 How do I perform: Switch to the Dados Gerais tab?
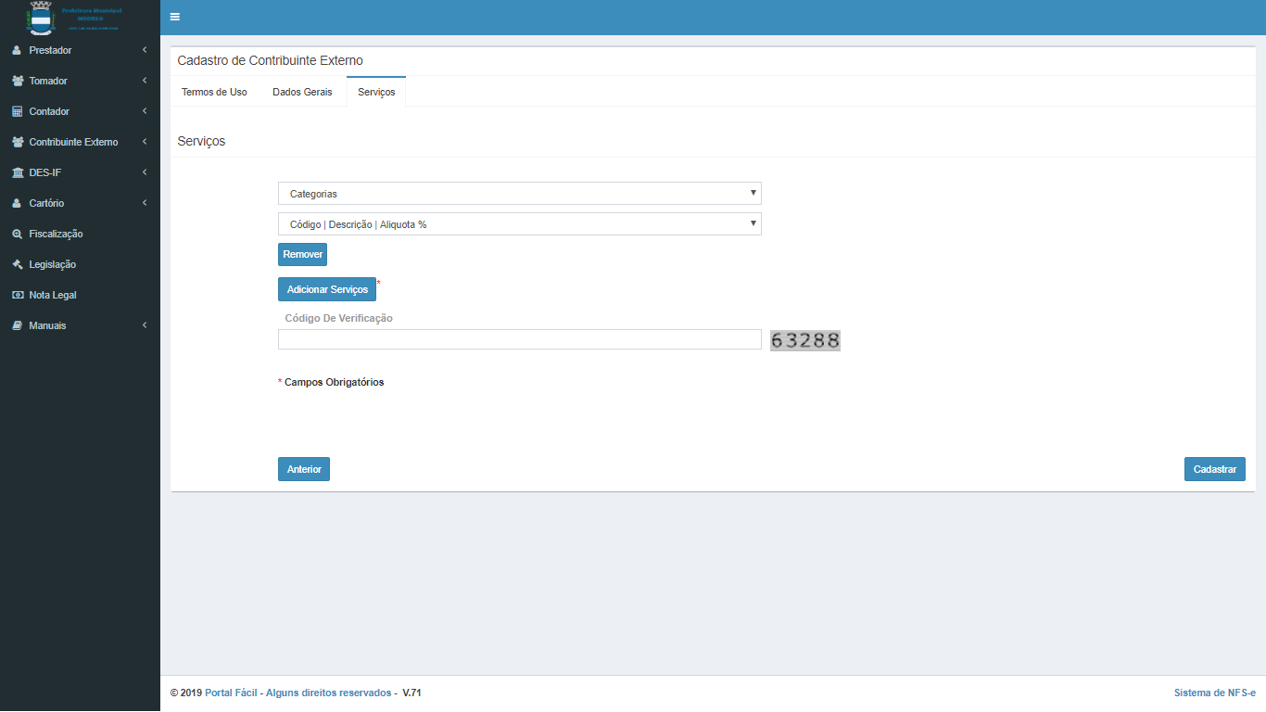[302, 92]
